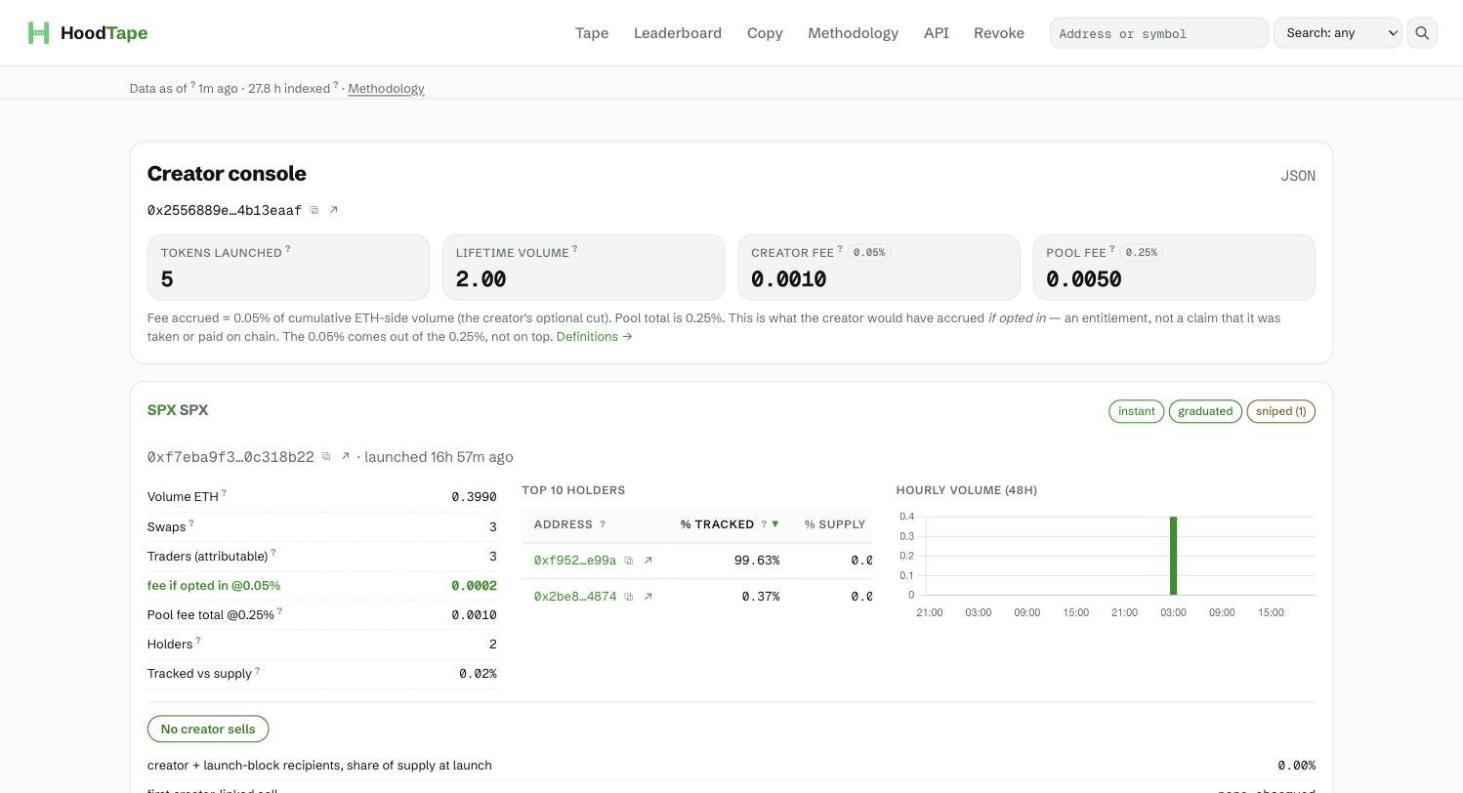Show help for Lifetime Volume
1463x793 pixels.
pos(574,250)
